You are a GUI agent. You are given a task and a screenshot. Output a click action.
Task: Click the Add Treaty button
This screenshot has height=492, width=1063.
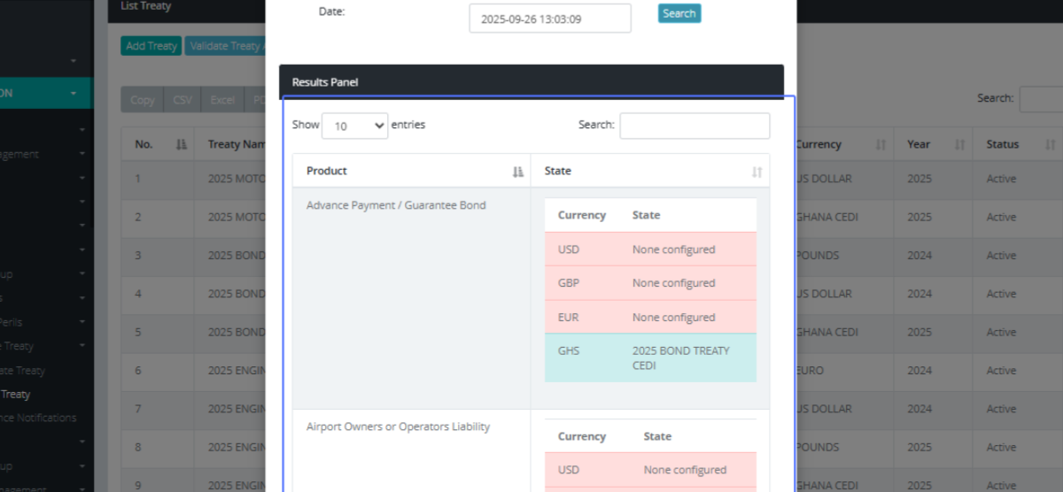pos(151,46)
